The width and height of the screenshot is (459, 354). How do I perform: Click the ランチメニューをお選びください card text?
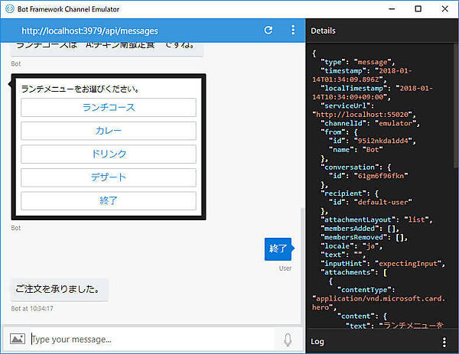80,89
